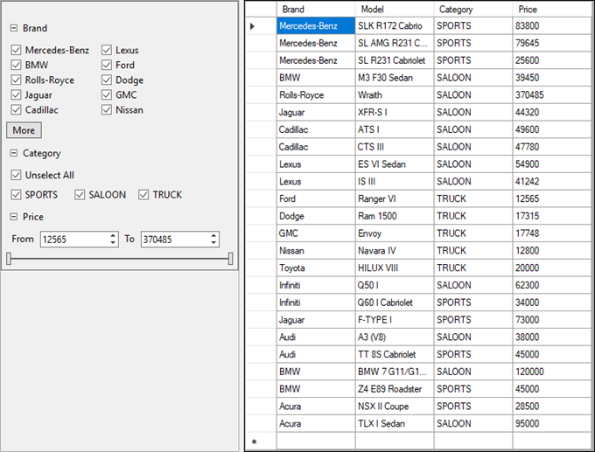595x452 pixels.
Task: Click the Unselect All category checkbox
Action: 16,175
